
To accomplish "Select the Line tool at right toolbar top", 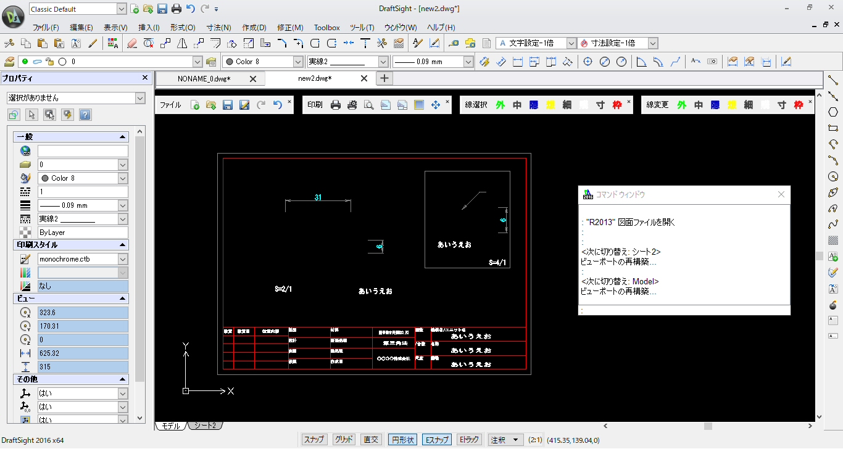I will 833,80.
